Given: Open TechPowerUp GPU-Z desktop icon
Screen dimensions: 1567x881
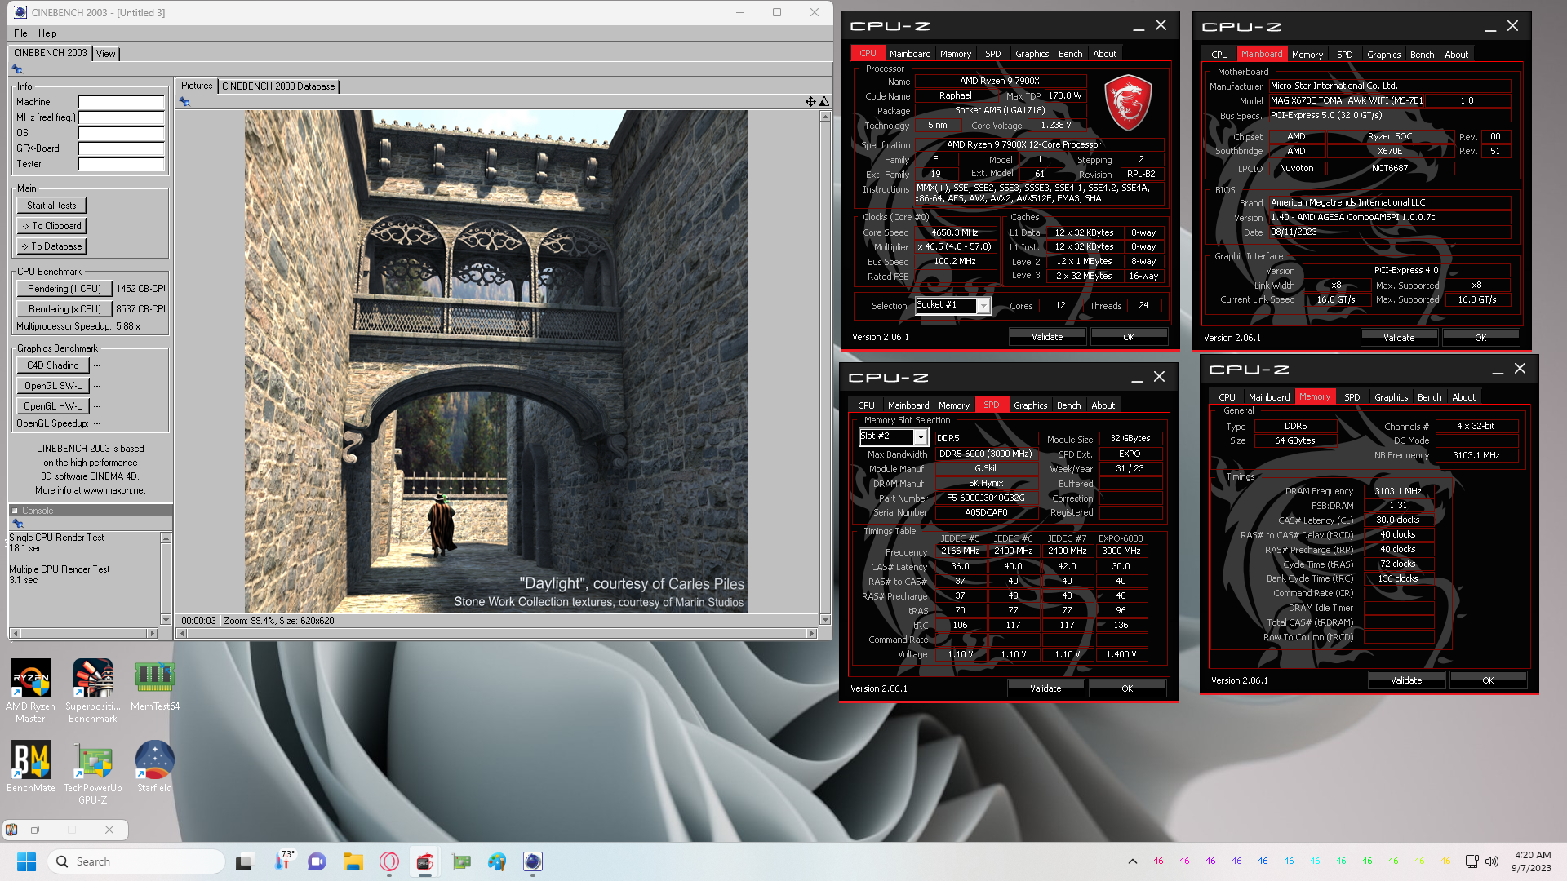Looking at the screenshot, I should [x=92, y=772].
